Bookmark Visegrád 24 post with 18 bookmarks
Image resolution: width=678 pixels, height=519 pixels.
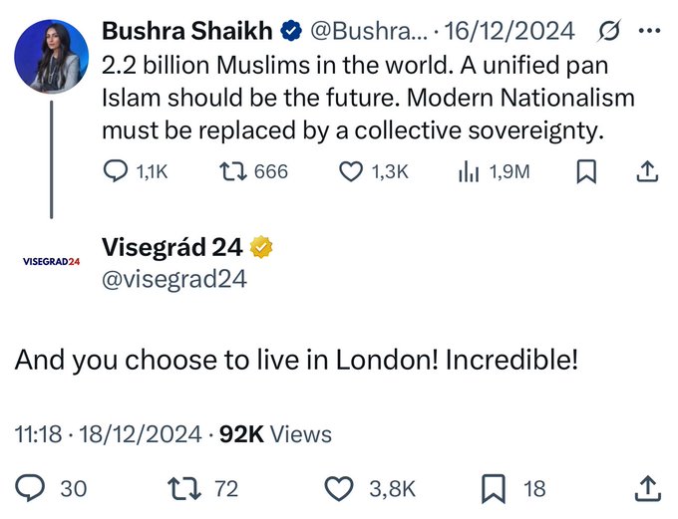493,488
